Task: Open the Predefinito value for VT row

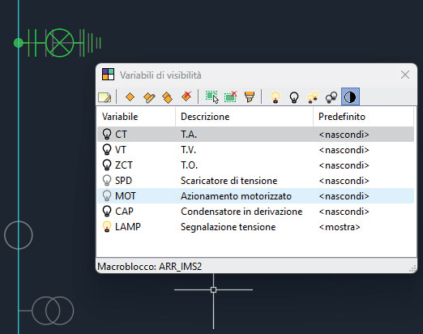Action: pyautogui.click(x=344, y=150)
